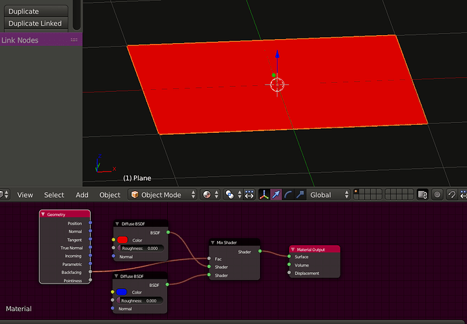Click the green Y-axis manipulator handle
The image size is (467, 324).
(273, 75)
